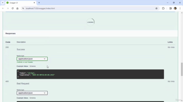The image size is (183, 102).
Task: Click the vertical scrollbar thumb
Action: click(182, 69)
